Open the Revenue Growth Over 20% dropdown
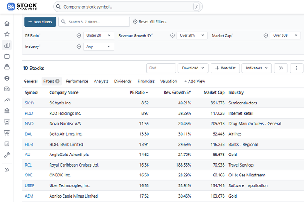The height and width of the screenshot is (202, 304). click(192, 35)
